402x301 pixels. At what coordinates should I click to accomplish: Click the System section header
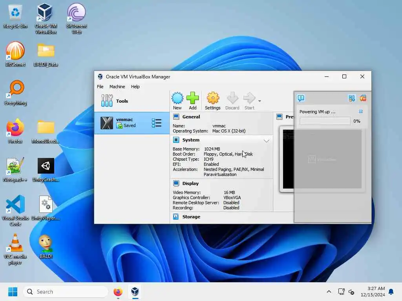[191, 140]
